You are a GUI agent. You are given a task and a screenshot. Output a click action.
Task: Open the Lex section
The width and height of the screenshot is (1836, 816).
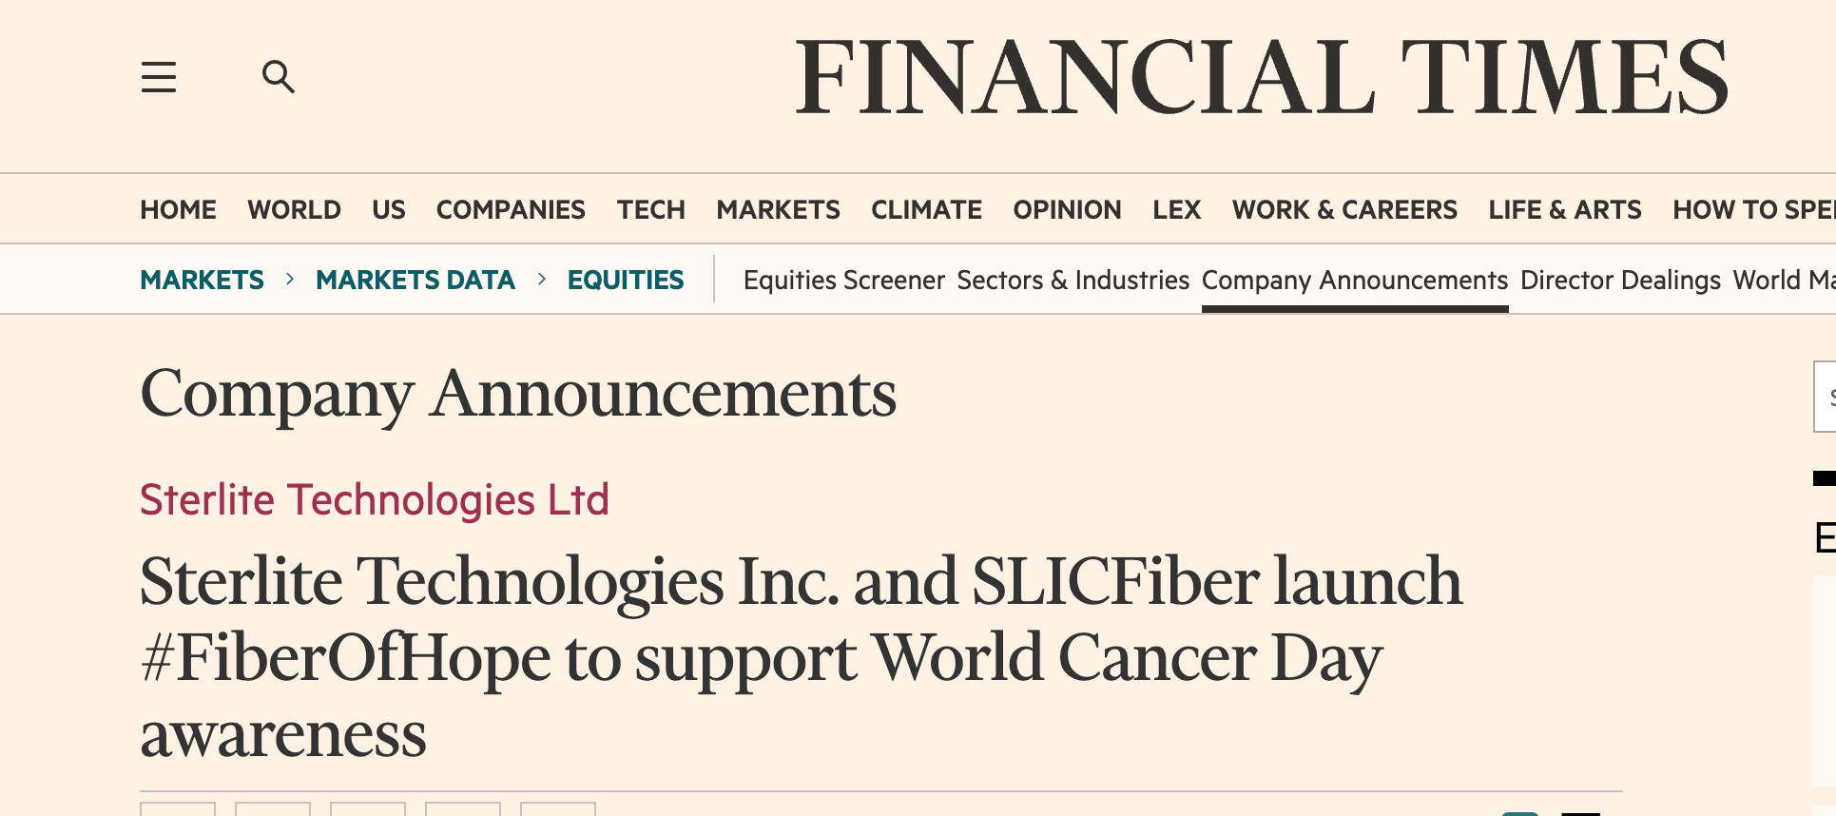click(x=1176, y=209)
